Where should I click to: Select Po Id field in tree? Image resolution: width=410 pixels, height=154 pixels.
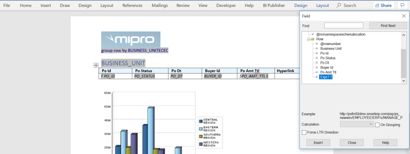tap(324, 53)
